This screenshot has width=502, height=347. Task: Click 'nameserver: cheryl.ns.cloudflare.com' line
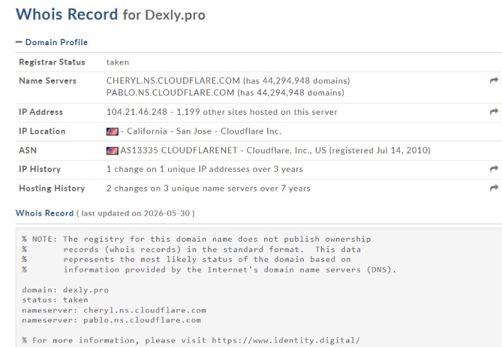114,310
